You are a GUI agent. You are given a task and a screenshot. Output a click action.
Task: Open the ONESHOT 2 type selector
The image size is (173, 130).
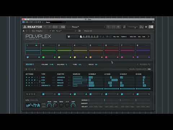pos(46,86)
